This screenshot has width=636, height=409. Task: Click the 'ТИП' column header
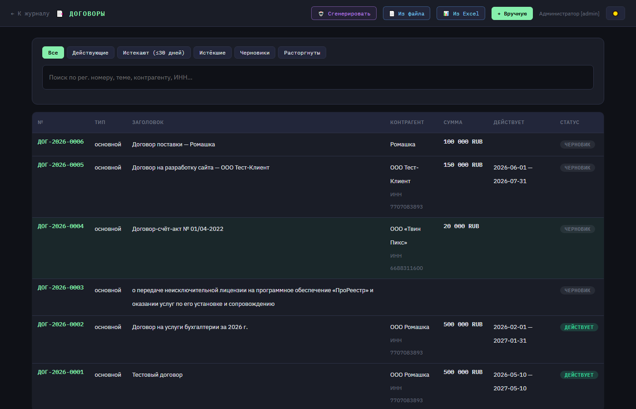point(100,122)
